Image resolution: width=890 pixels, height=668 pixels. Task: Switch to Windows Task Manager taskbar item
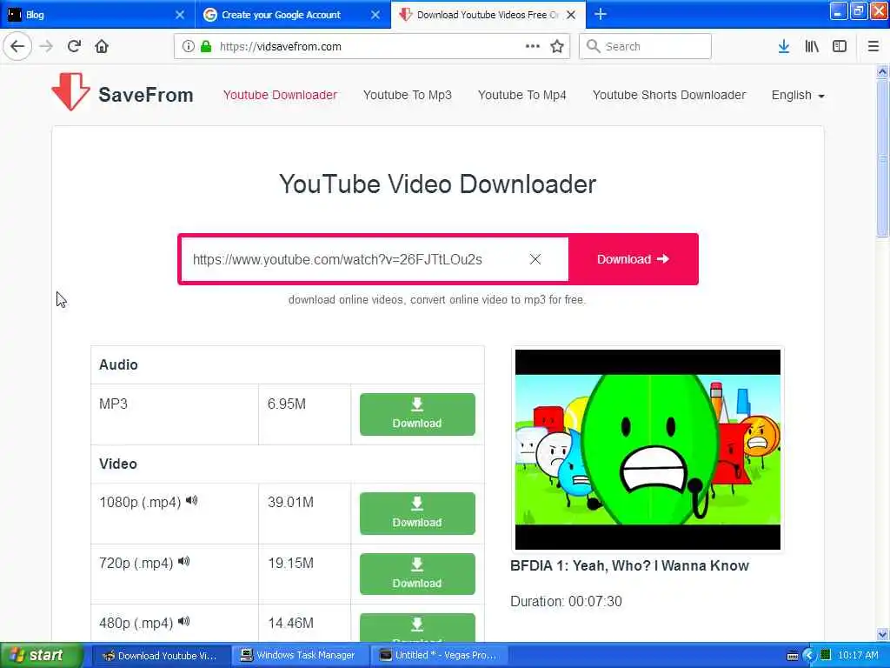pos(300,656)
